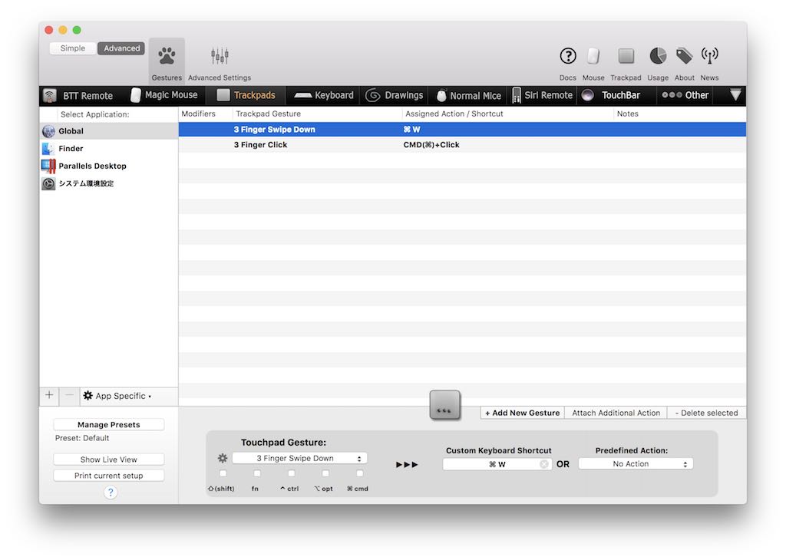
Task: Open Manage Presets
Action: tap(109, 425)
